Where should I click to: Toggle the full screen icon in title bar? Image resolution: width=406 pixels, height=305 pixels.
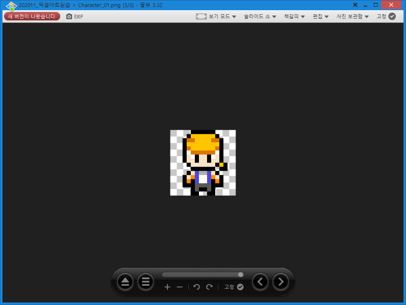(355, 5)
